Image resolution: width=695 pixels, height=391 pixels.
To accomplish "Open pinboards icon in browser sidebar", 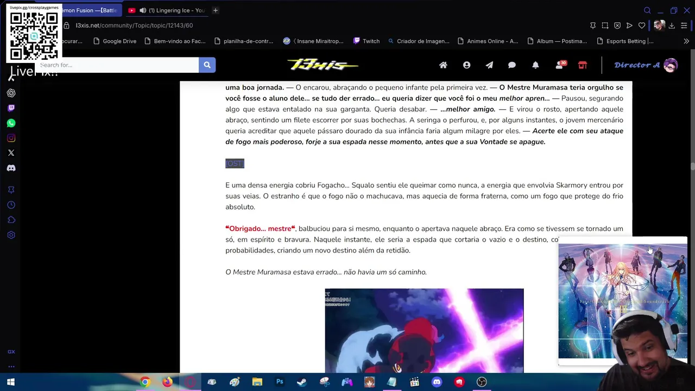I will (x=11, y=190).
